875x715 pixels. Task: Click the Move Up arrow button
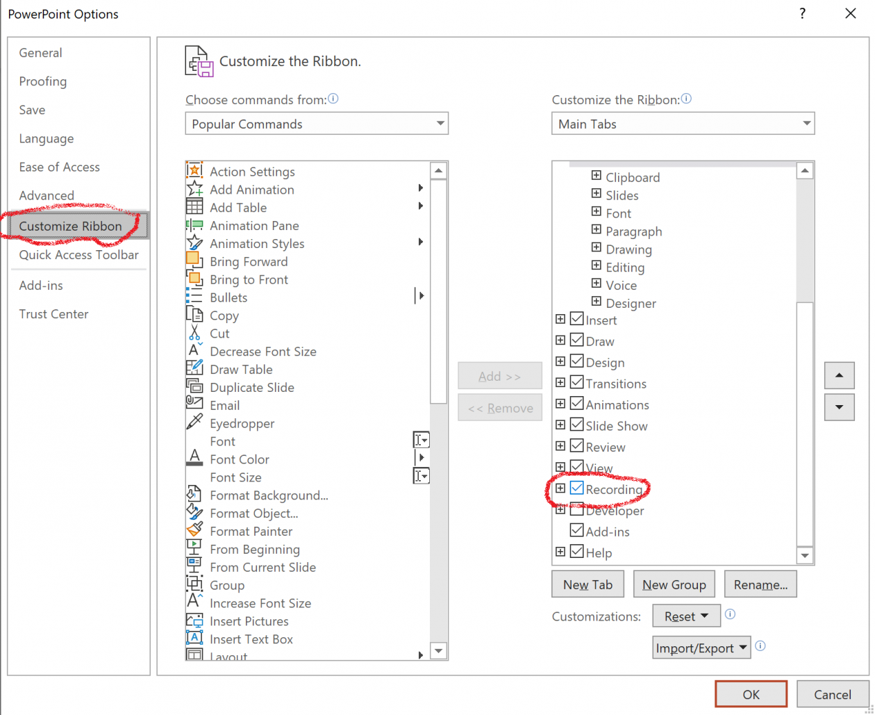click(839, 375)
